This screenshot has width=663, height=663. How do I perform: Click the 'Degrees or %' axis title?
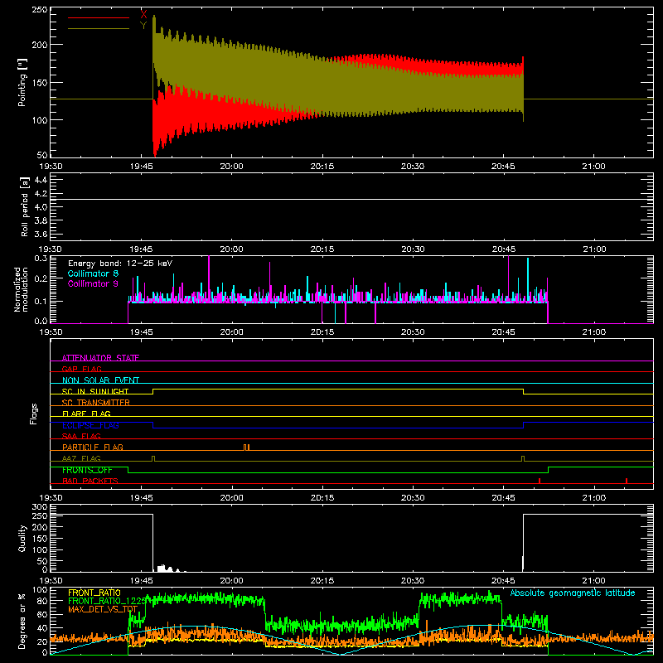click(x=22, y=621)
